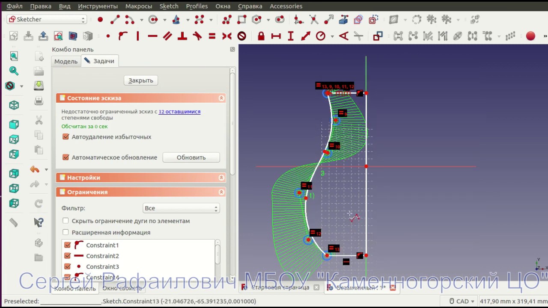Toggle Автоудаление избыточных checkbox
The width and height of the screenshot is (548, 308).
pos(66,137)
